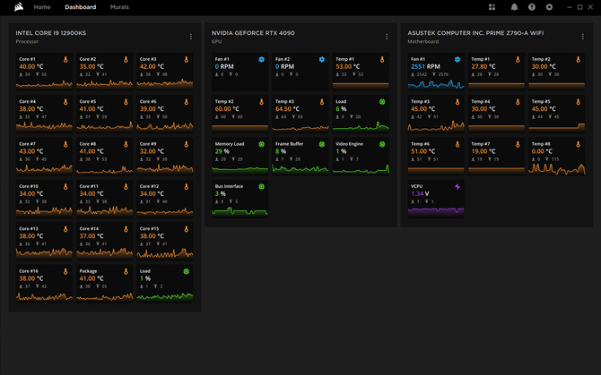Open notifications bell icon
Screen dimensions: 601x375
click(x=514, y=7)
